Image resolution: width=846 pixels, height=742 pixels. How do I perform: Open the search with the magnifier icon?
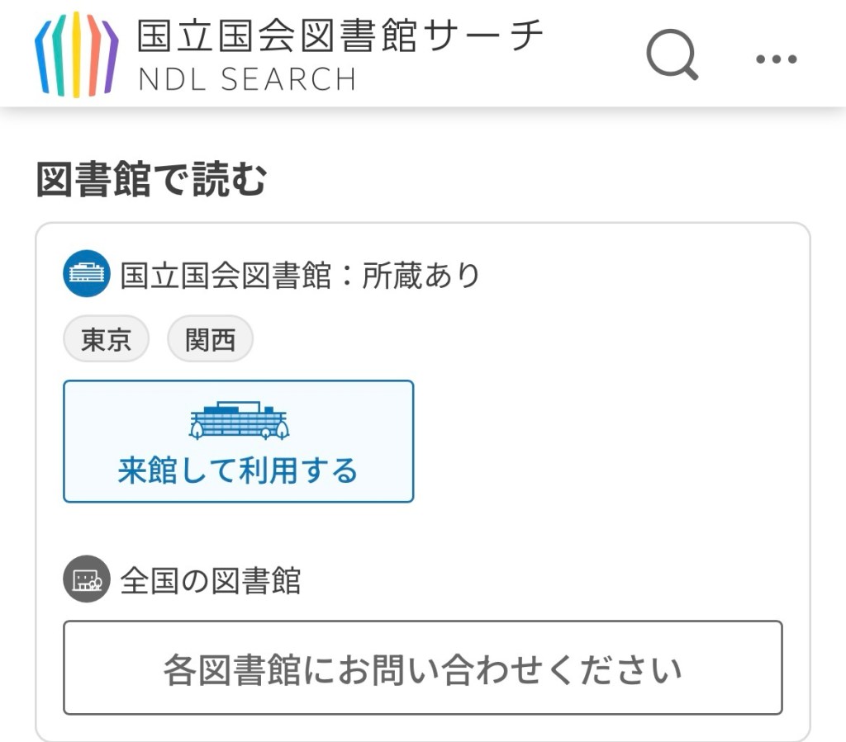[672, 54]
